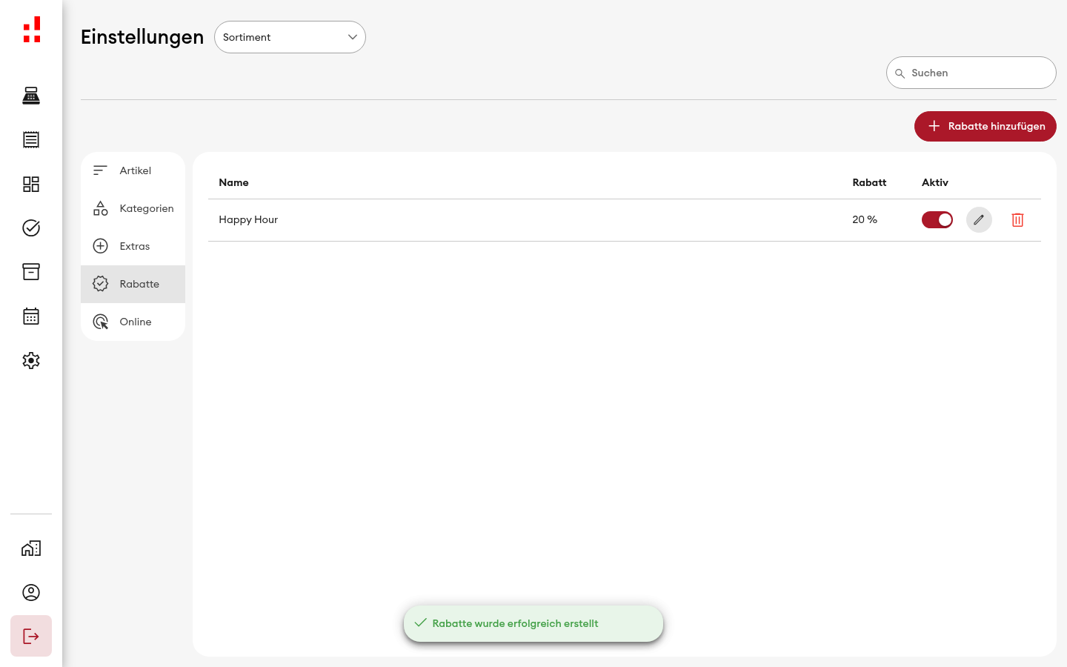This screenshot has width=1067, height=667.
Task: Open the Online menu item
Action: [133, 322]
